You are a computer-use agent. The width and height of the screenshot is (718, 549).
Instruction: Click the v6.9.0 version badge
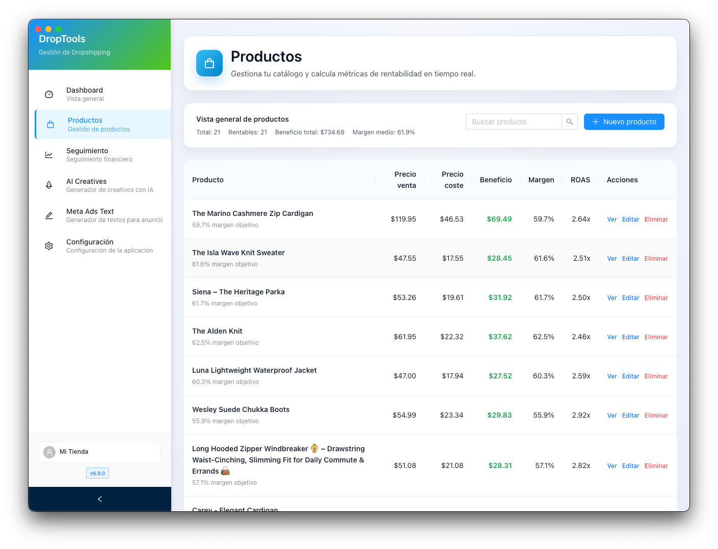pyautogui.click(x=97, y=473)
